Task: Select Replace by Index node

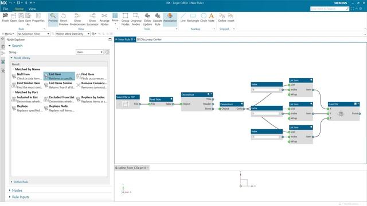Action: (x=92, y=99)
